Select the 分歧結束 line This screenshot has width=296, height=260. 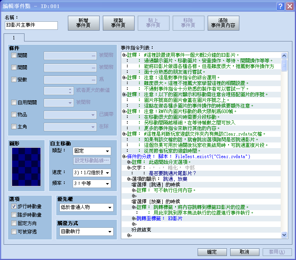coord(201,230)
